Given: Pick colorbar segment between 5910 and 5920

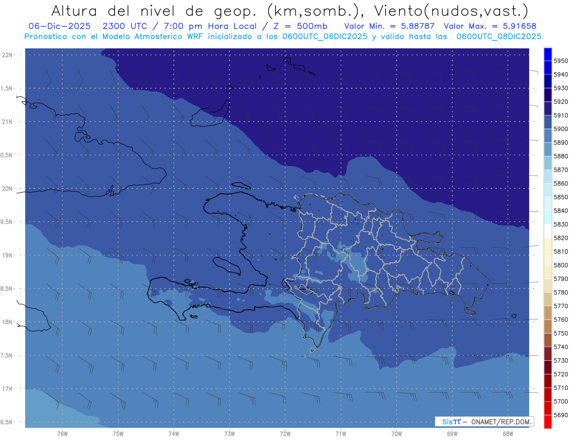Looking at the screenshot, I should tap(548, 109).
